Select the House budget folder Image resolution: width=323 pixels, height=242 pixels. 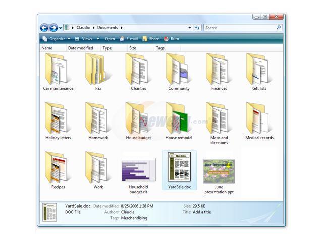tap(139, 121)
